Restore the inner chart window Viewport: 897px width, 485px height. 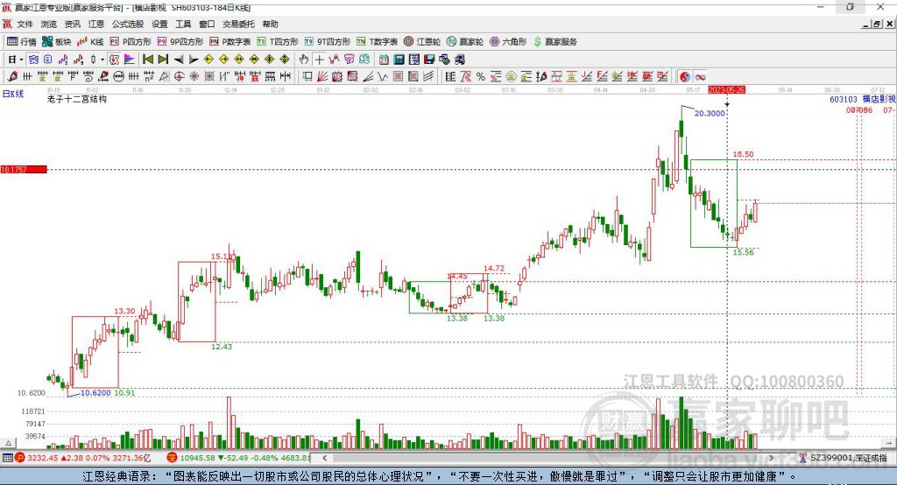pyautogui.click(x=877, y=24)
